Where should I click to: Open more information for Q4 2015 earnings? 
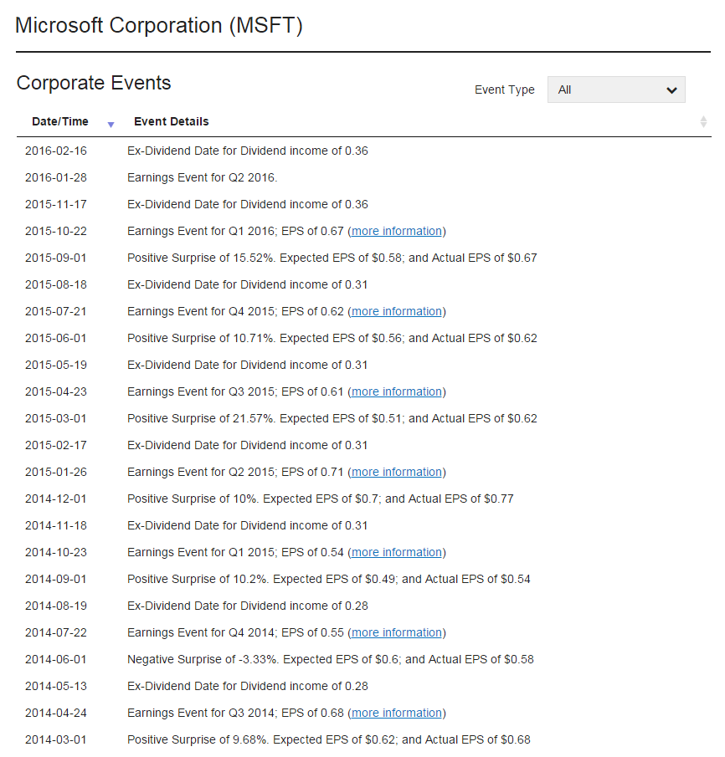click(397, 312)
